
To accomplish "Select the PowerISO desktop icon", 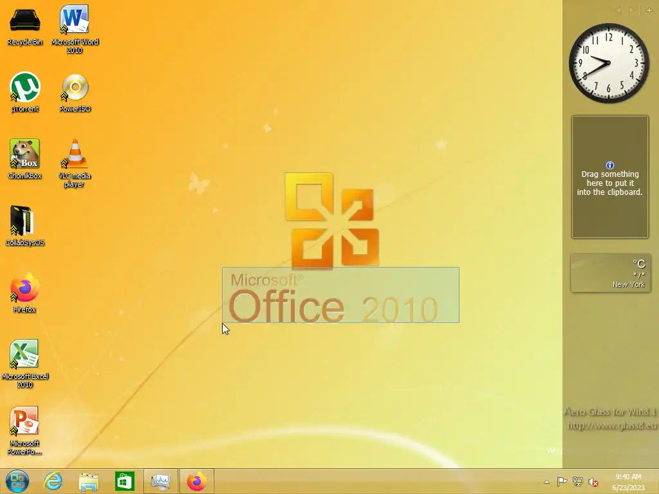I will pyautogui.click(x=75, y=93).
